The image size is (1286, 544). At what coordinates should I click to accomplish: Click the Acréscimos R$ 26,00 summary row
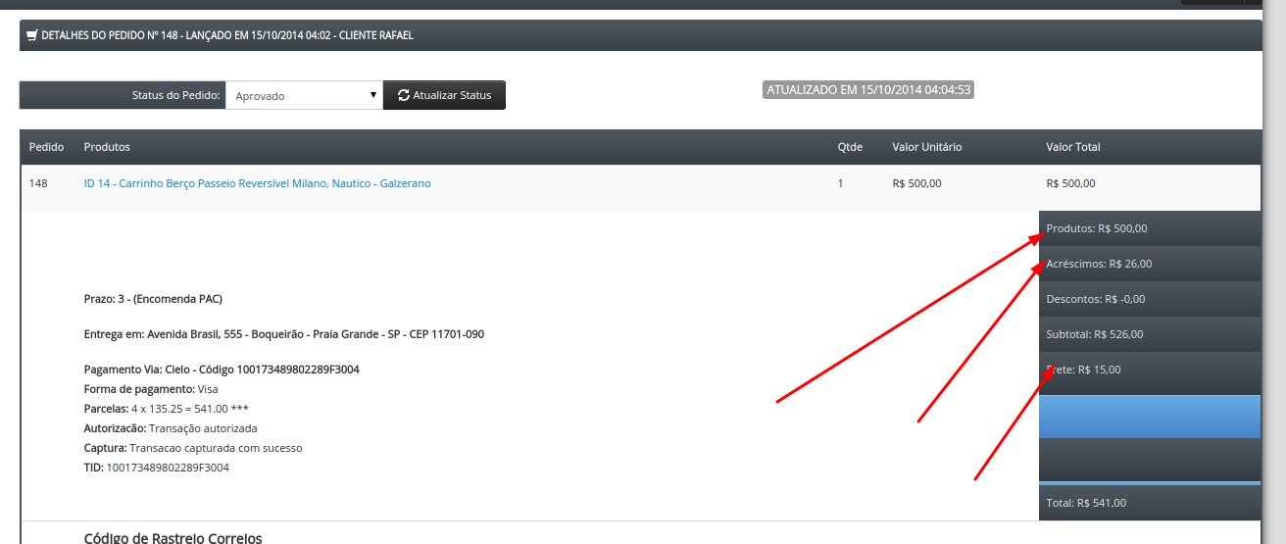(x=1149, y=264)
